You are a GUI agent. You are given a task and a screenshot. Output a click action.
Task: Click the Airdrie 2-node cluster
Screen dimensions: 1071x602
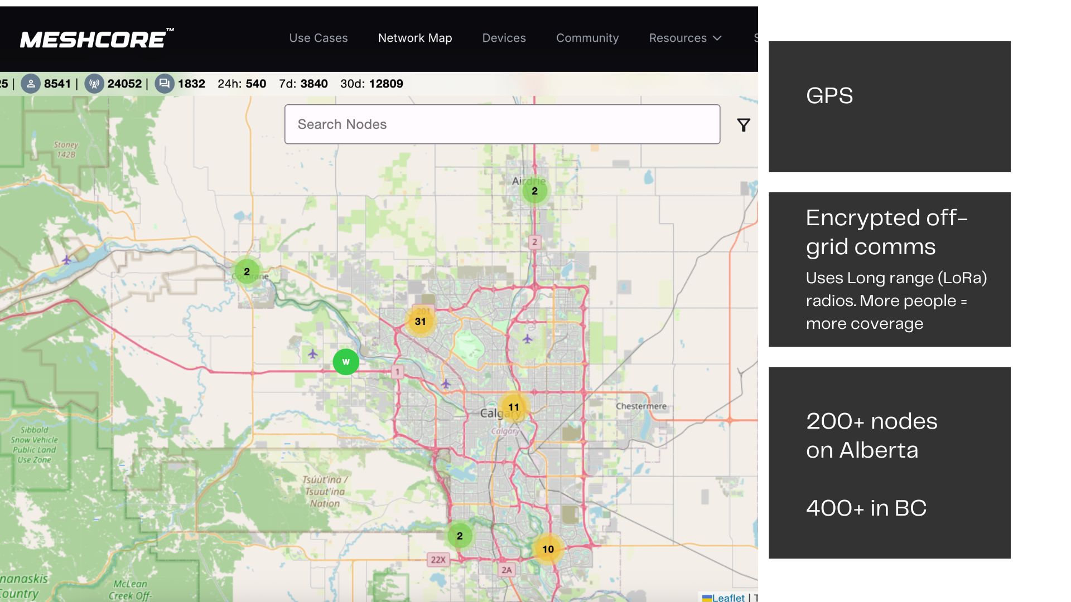point(534,191)
